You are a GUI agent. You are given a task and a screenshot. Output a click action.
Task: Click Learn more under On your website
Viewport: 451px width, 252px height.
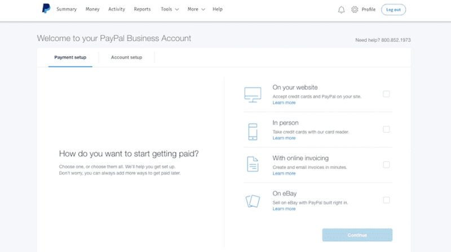tap(284, 103)
